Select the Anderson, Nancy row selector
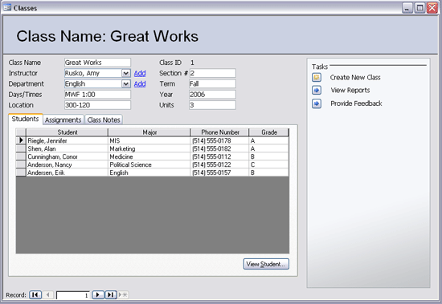 [x=21, y=164]
